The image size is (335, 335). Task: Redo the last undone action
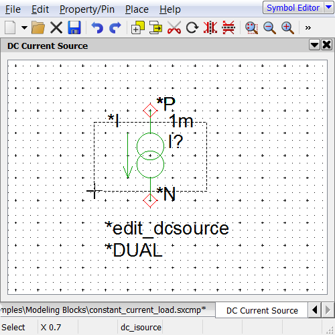[115, 27]
